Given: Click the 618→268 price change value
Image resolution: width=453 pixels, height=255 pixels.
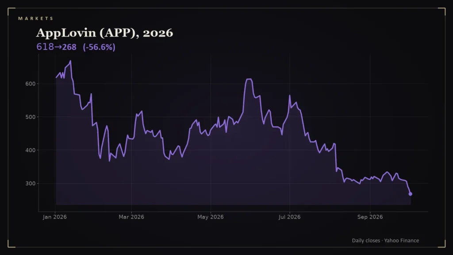Looking at the screenshot, I should point(56,47).
